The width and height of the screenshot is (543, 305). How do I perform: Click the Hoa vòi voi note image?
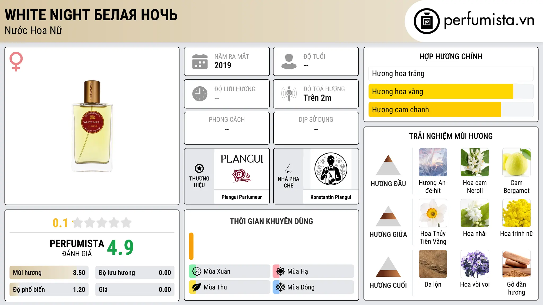tap(475, 264)
